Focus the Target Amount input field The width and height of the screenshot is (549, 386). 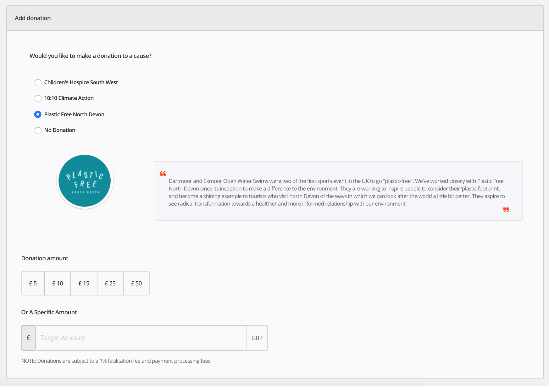coord(141,338)
